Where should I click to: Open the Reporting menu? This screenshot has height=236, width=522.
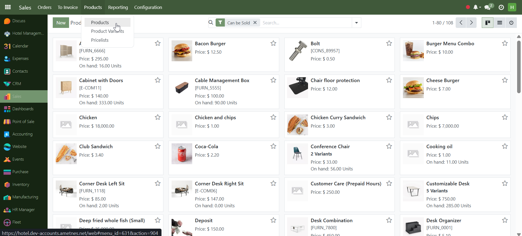pos(118,7)
